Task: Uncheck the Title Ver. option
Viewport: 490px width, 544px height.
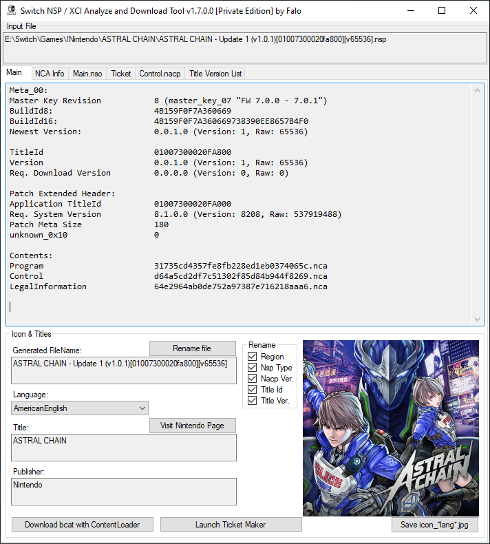Action: 253,401
